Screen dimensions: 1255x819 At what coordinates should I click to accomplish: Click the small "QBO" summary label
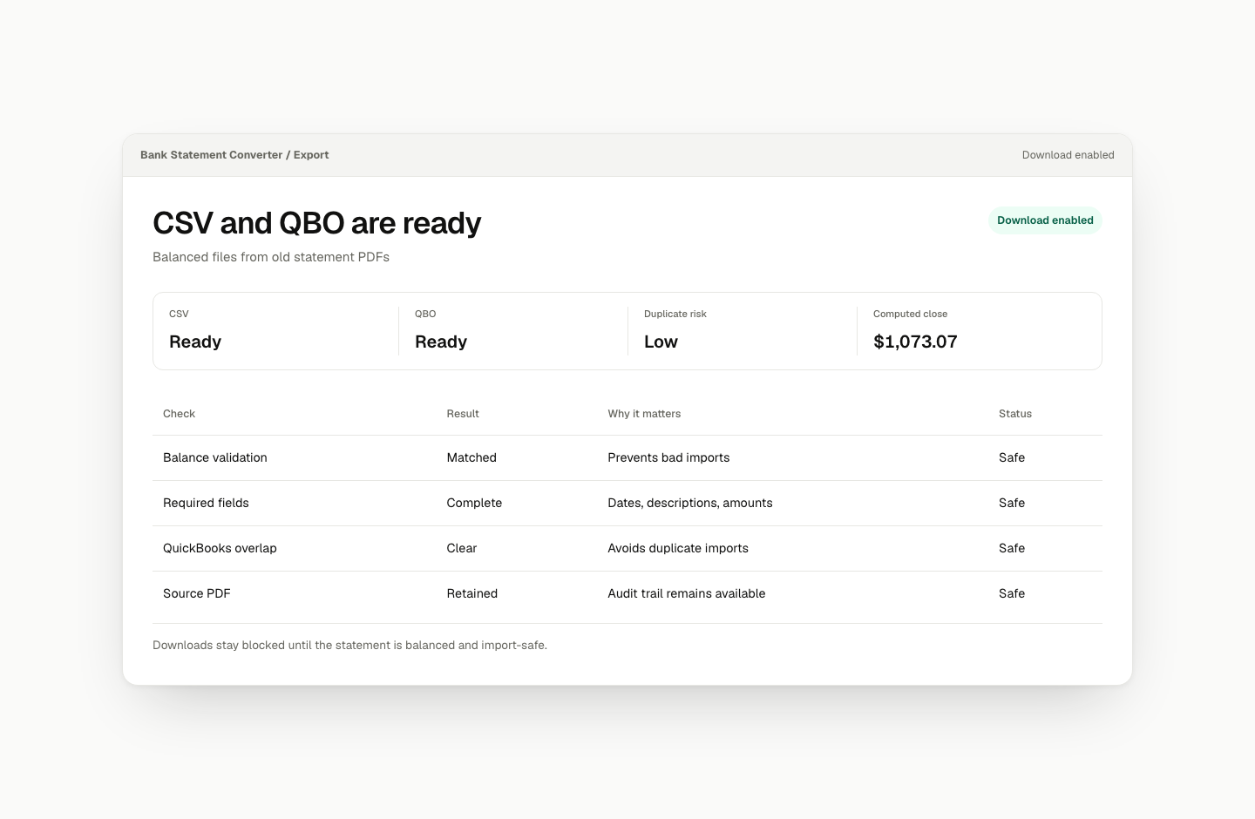coord(425,314)
